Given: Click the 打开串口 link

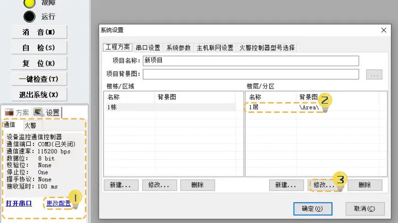Looking at the screenshot, I should (19, 203).
